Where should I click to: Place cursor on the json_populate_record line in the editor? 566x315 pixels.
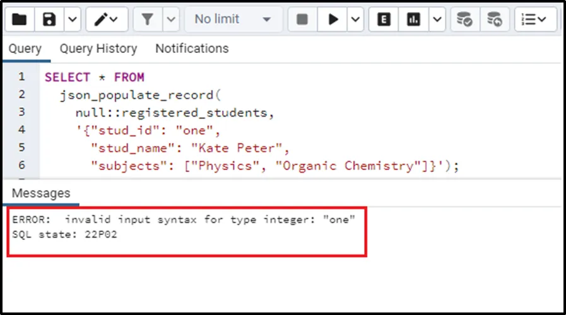139,95
